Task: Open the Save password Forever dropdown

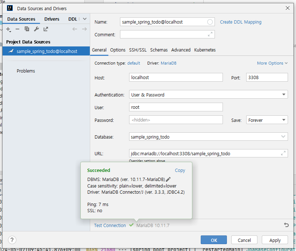Action: (267, 120)
